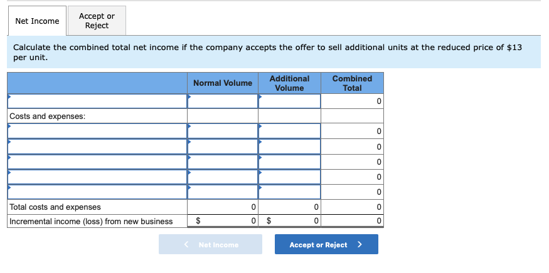Open the Accept or Reject tab
Screen dimensions: 549x273
[x=97, y=21]
